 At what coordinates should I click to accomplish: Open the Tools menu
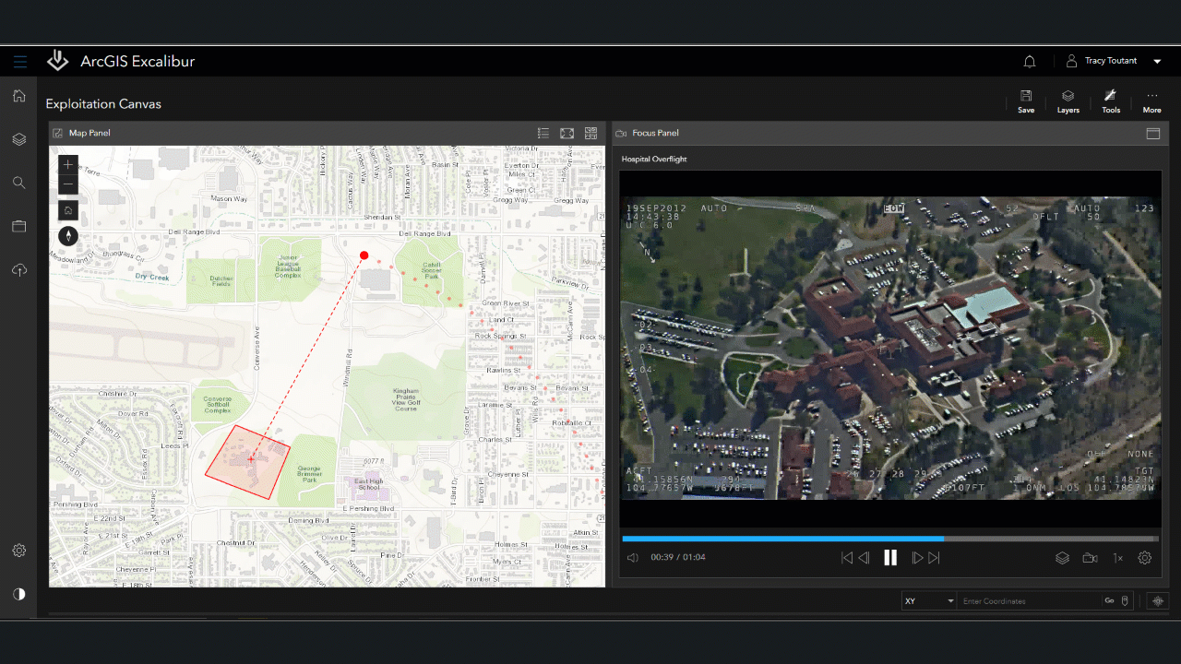point(1111,101)
